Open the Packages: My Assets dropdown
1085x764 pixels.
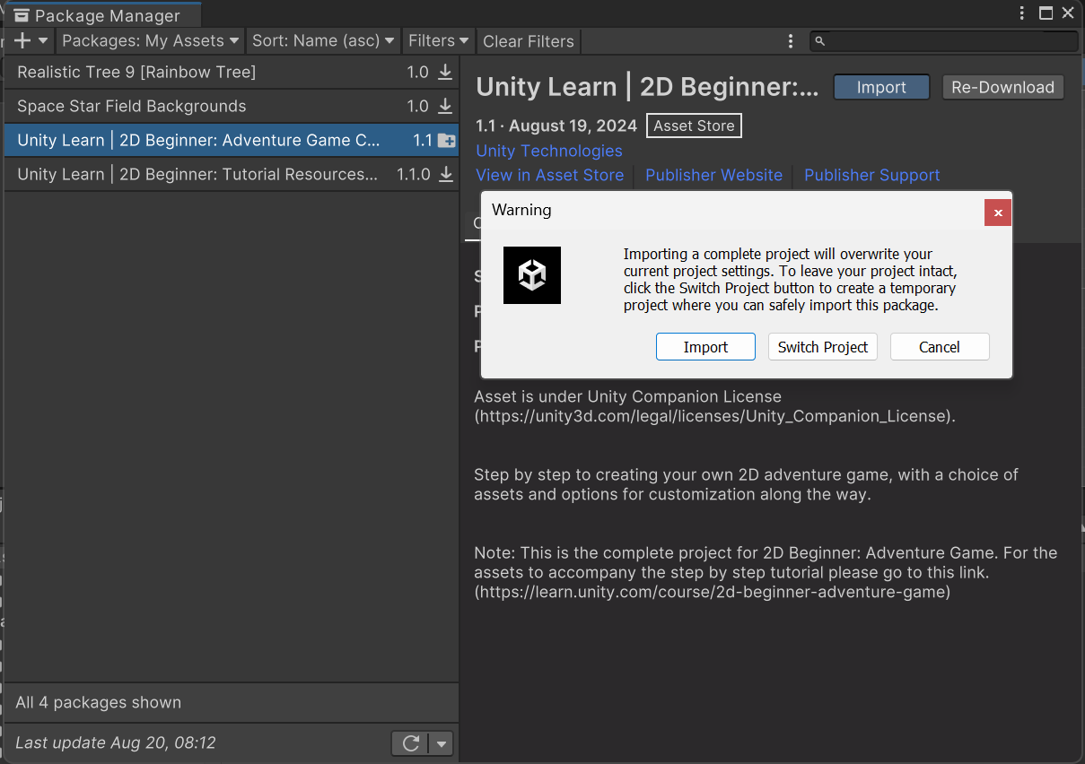(150, 41)
